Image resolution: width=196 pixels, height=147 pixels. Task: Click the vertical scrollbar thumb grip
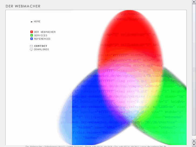194,70
